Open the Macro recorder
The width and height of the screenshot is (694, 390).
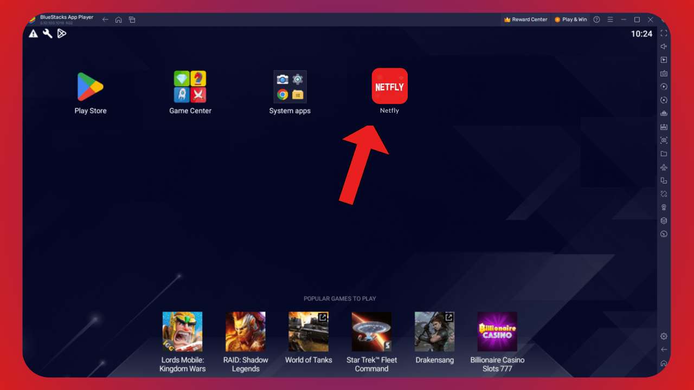click(664, 86)
